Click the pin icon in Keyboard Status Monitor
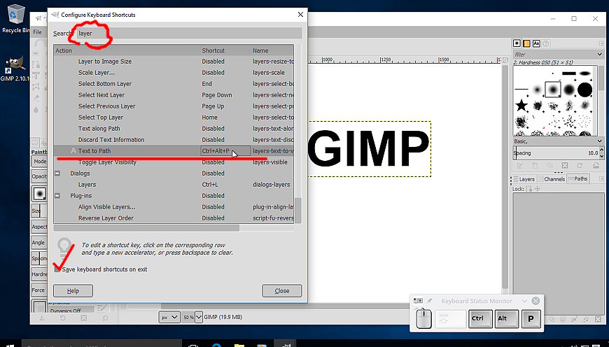Image resolution: width=609 pixels, height=347 pixels. tap(430, 301)
